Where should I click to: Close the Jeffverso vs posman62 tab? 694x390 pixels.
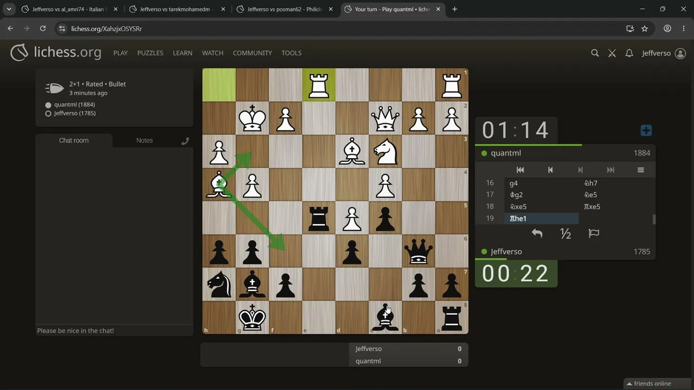point(330,9)
